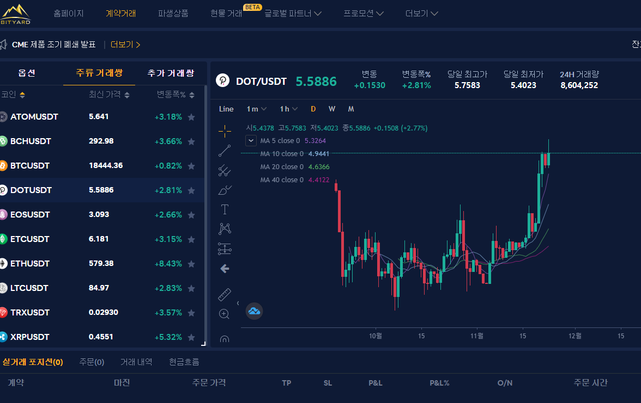Star the XRPUSDT pair
Viewport: 641px width, 403px height.
(x=191, y=337)
